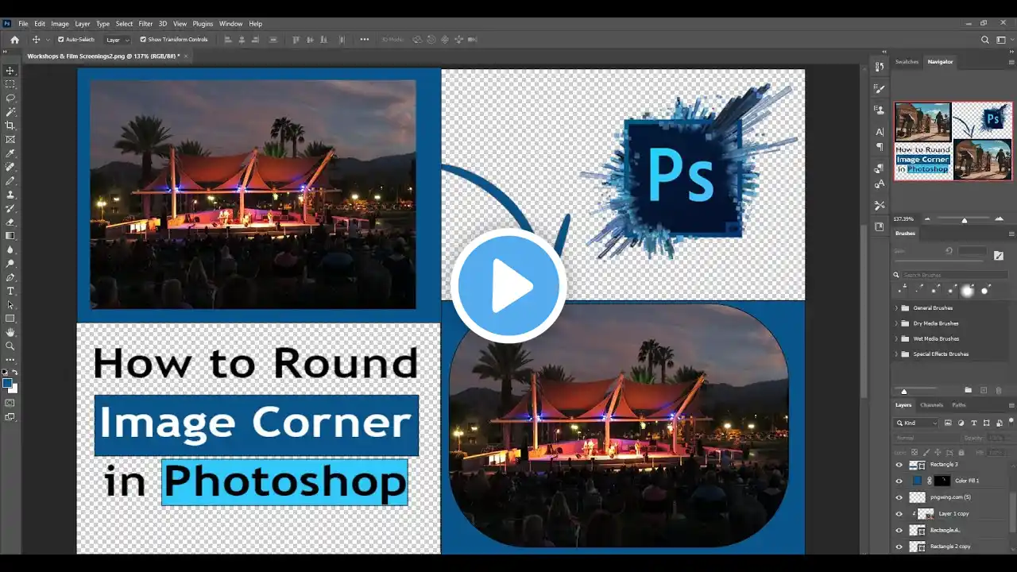This screenshot has height=572, width=1017.
Task: Click the three-dots more align options button
Action: (x=365, y=40)
